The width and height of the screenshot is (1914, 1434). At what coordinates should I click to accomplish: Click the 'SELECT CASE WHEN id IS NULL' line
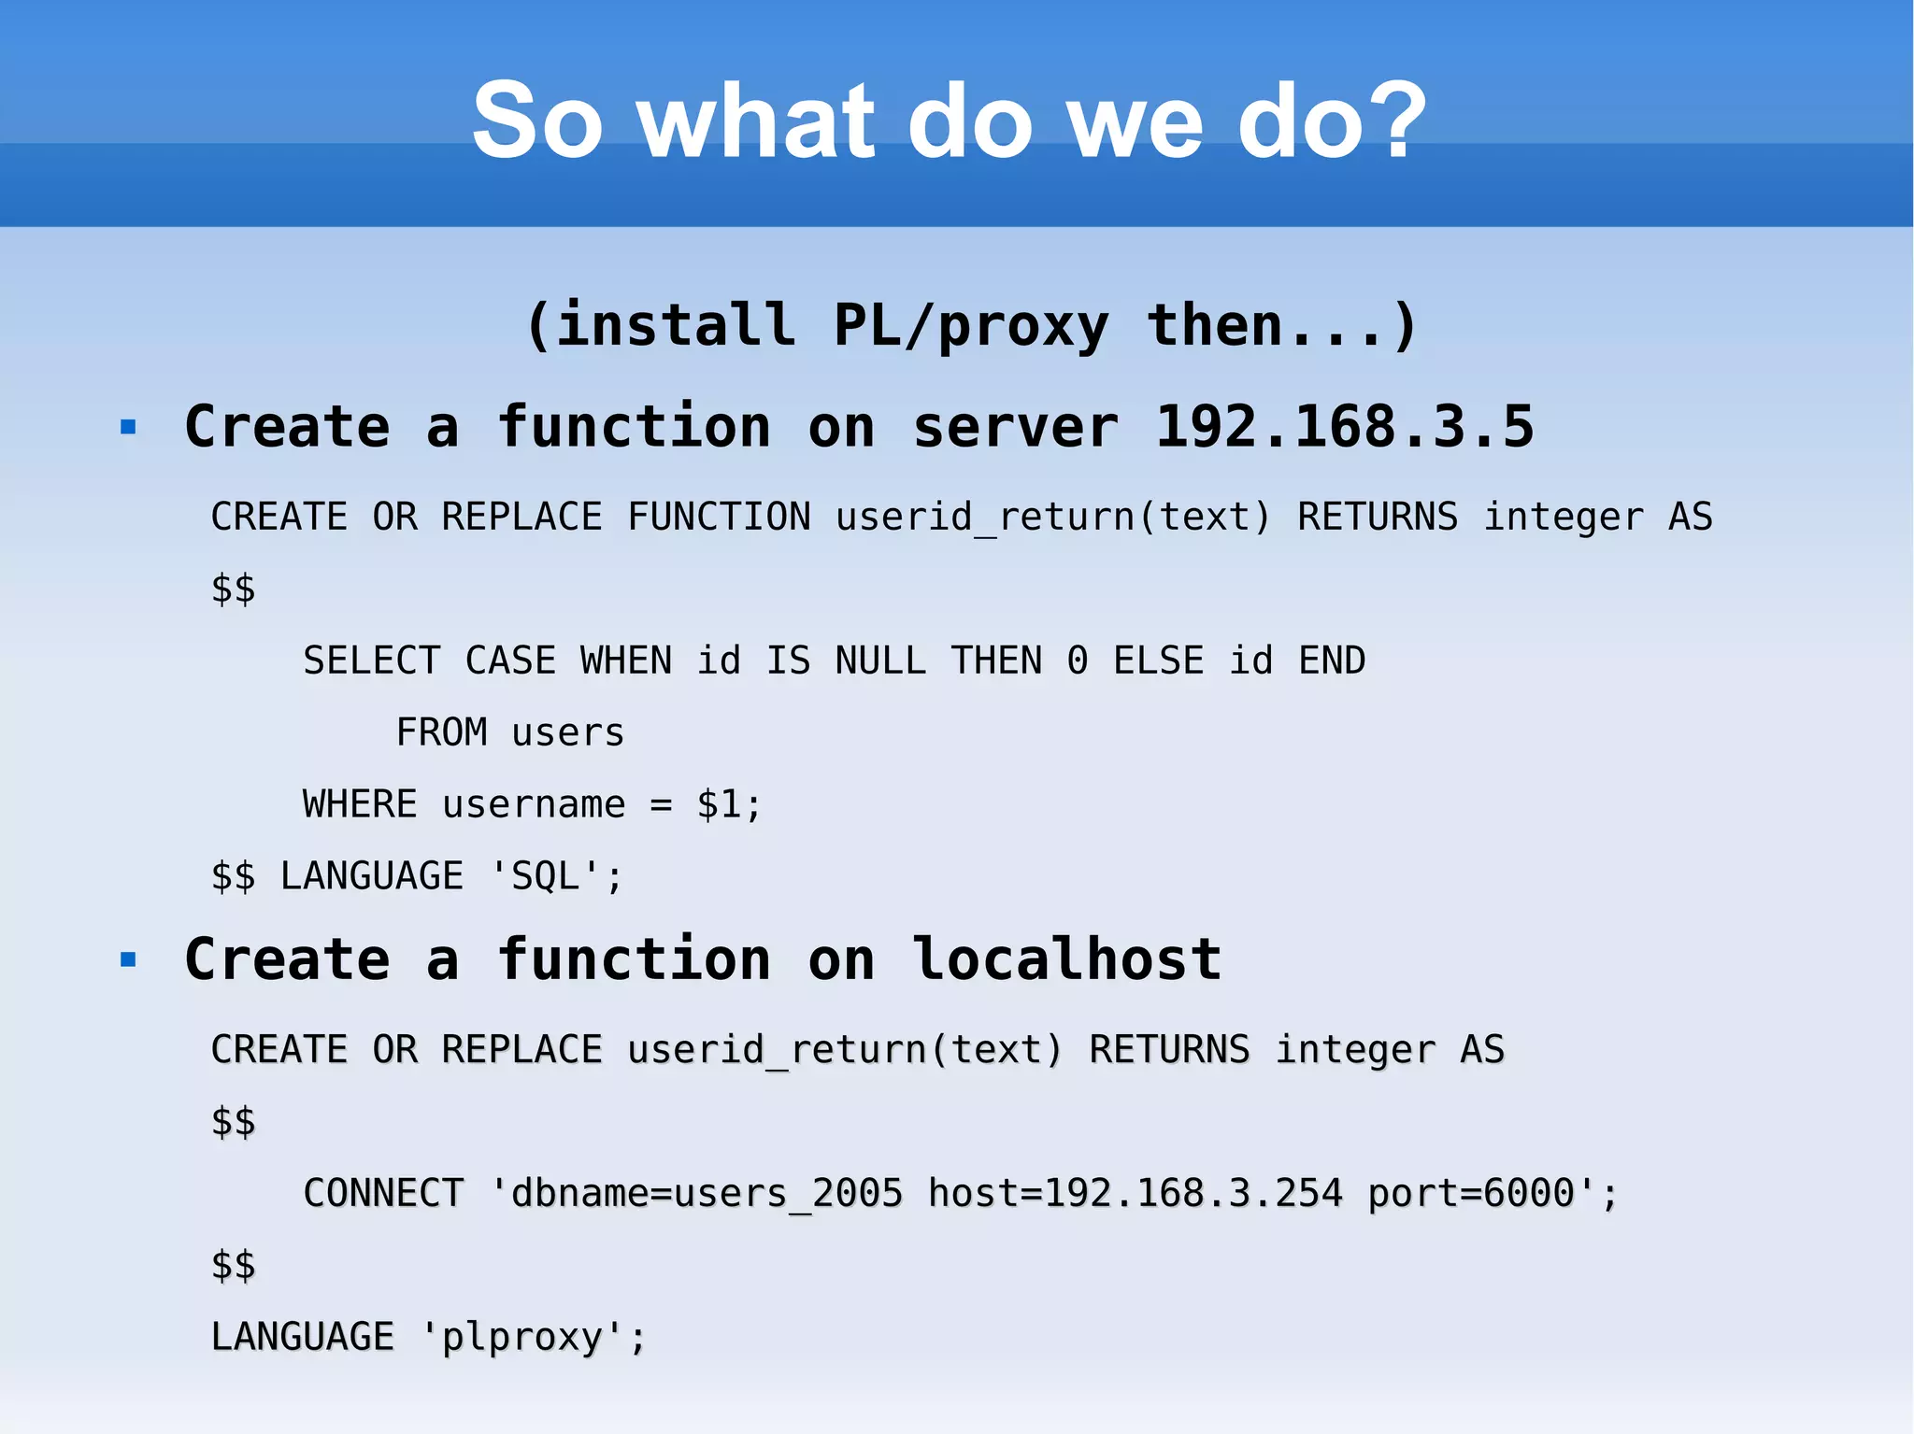(x=834, y=661)
